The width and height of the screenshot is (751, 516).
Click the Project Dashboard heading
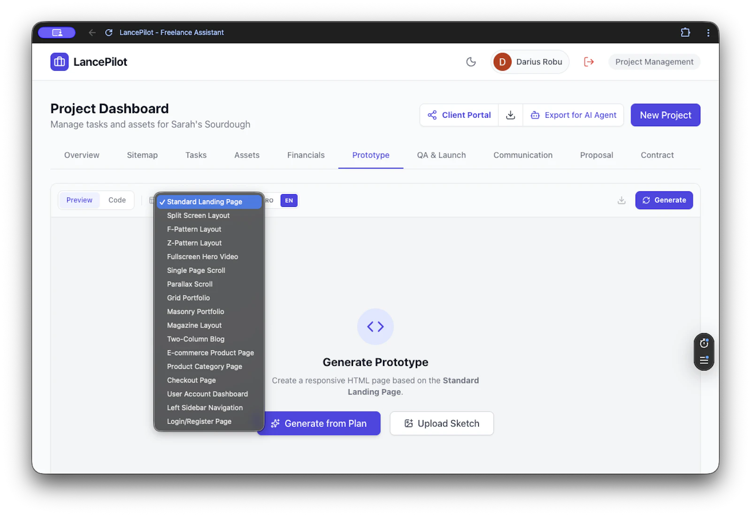109,108
